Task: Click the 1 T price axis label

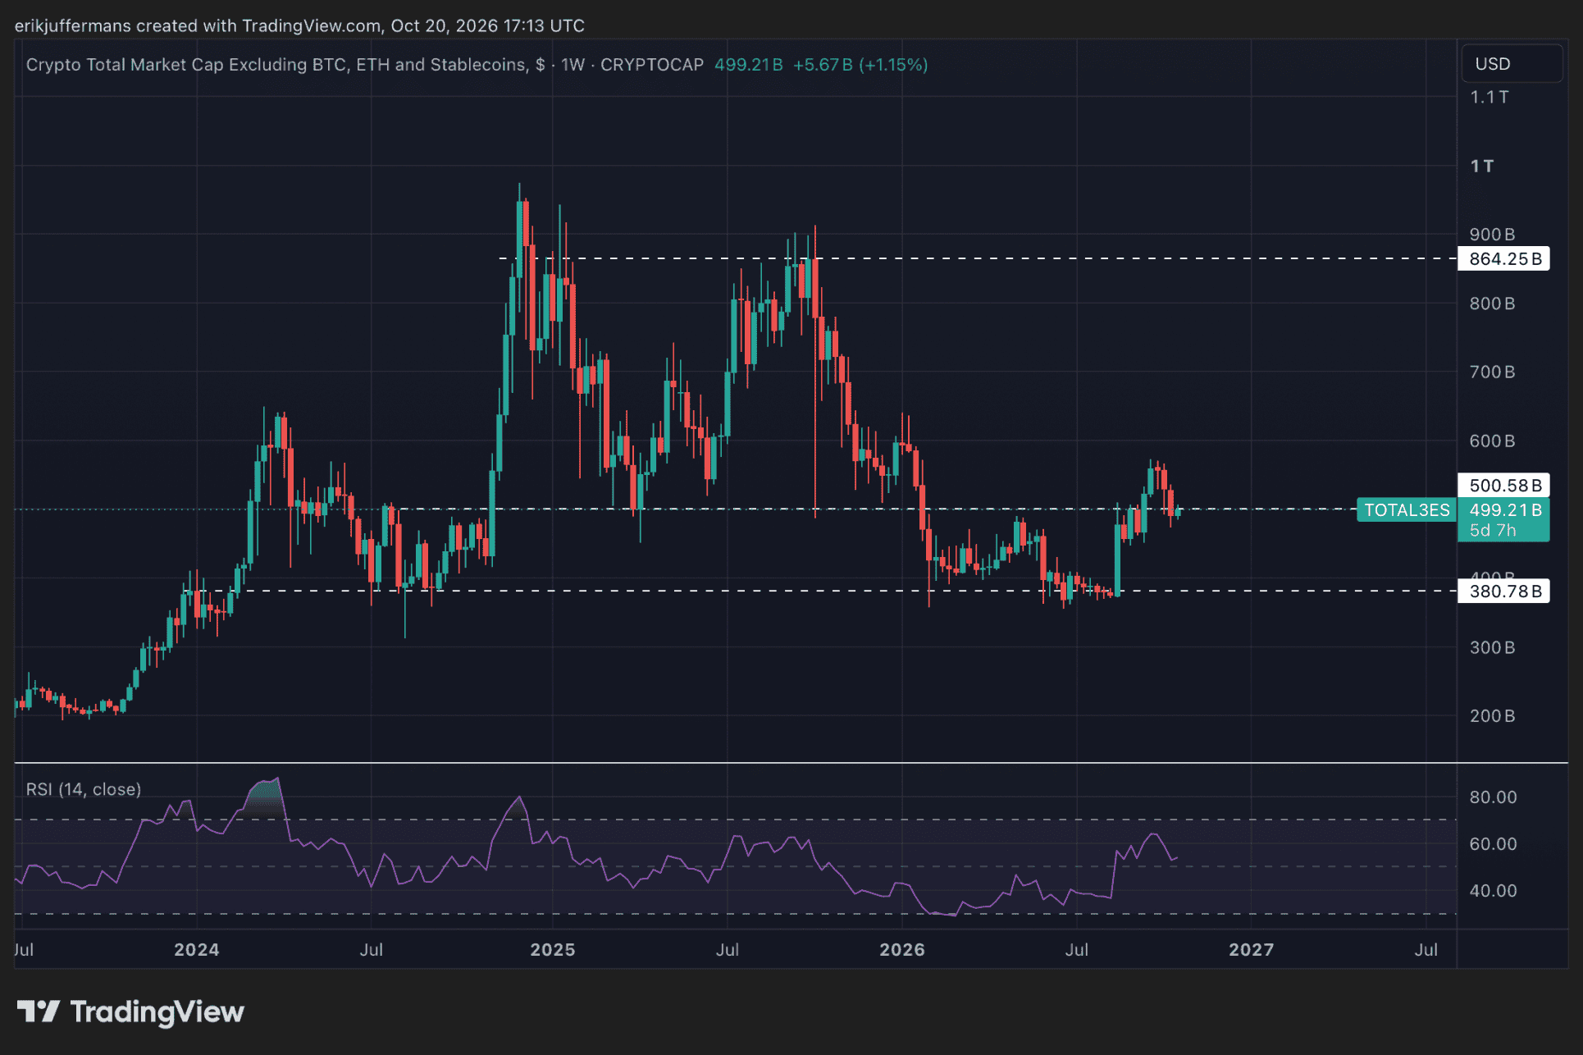Action: [x=1481, y=167]
